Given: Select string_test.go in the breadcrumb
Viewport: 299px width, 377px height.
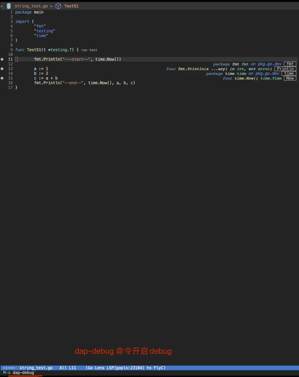Looking at the screenshot, I should [31, 6].
